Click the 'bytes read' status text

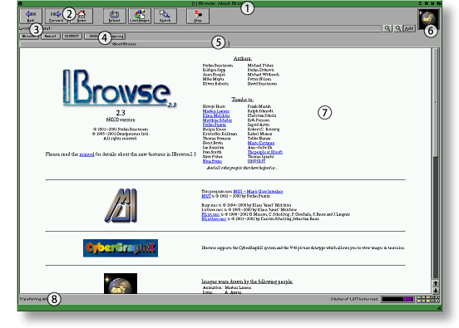pyautogui.click(x=354, y=299)
